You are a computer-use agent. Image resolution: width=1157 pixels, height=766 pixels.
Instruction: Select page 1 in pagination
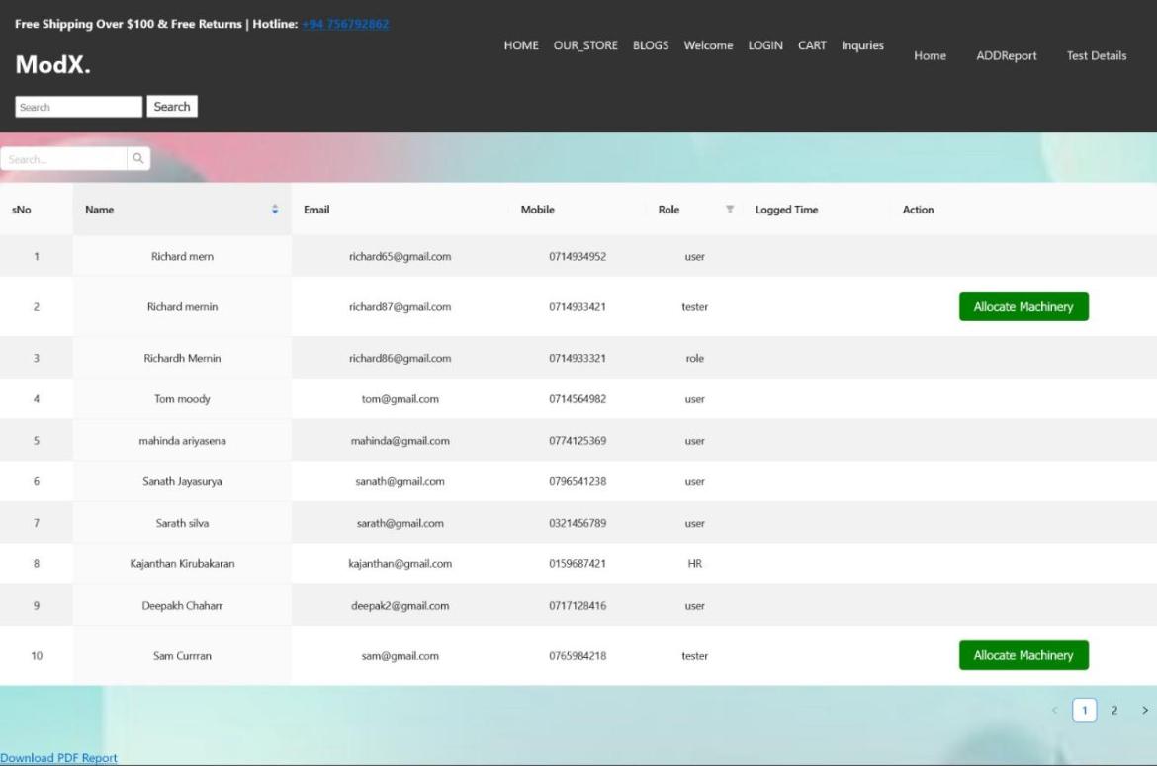point(1085,710)
